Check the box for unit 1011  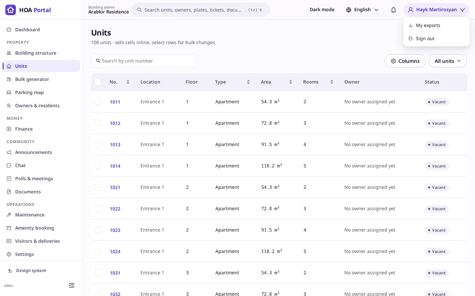coord(98,102)
